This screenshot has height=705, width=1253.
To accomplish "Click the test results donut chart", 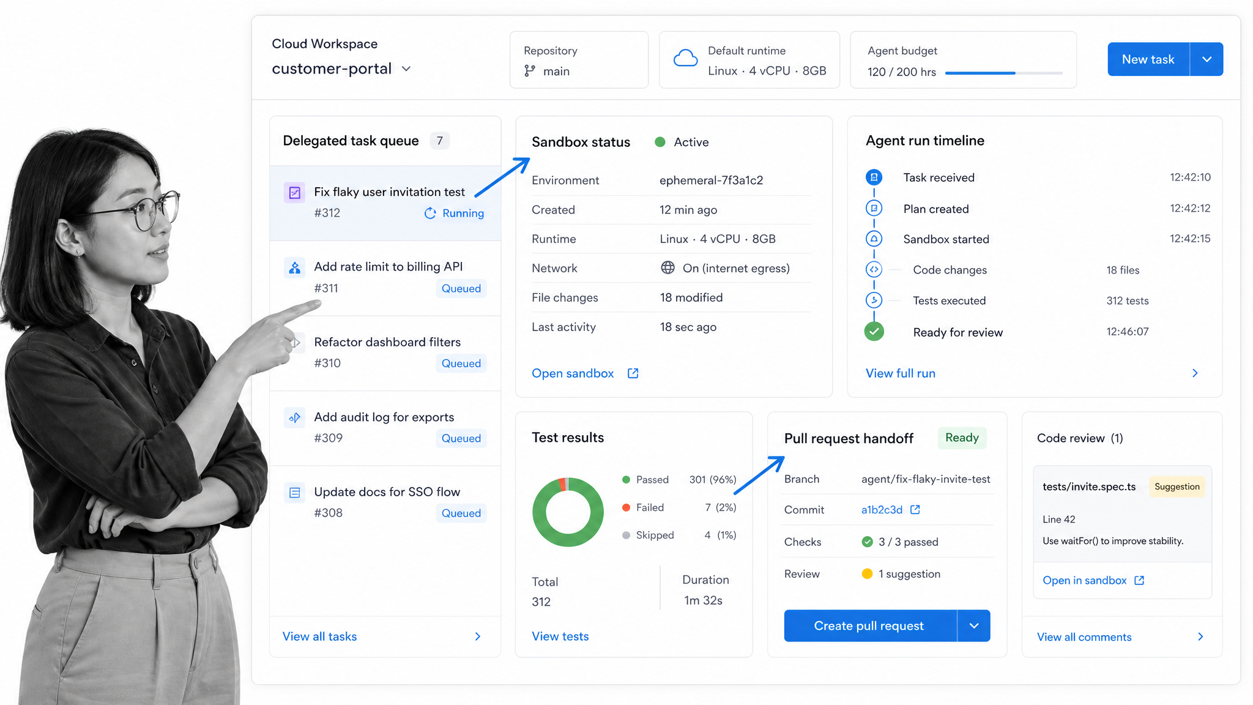I will (568, 512).
